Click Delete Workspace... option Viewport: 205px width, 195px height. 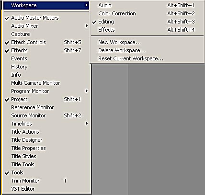tap(147, 50)
